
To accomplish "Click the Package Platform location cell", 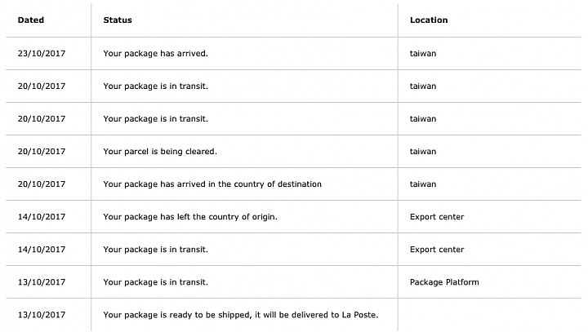I will [444, 282].
